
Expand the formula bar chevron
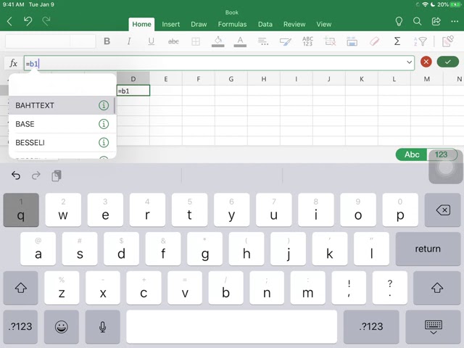click(x=409, y=62)
